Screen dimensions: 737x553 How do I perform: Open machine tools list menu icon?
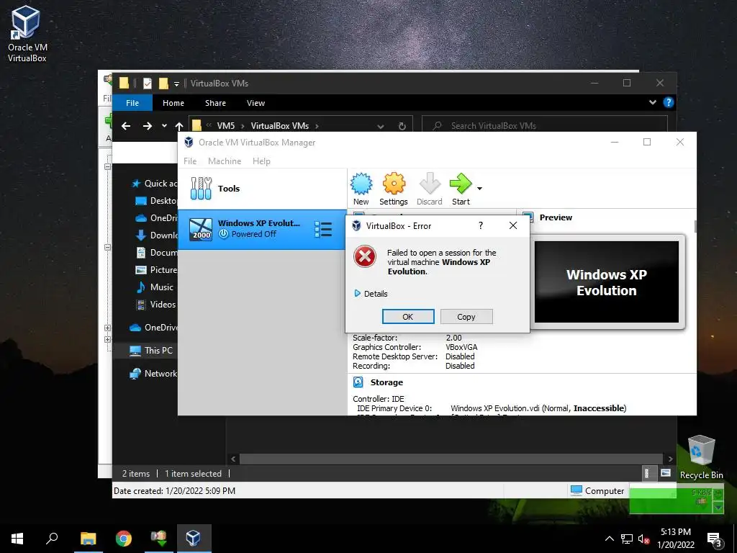pos(323,230)
